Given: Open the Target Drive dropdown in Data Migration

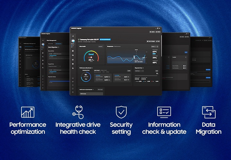Looking at the screenshot, I should click(x=54, y=67).
